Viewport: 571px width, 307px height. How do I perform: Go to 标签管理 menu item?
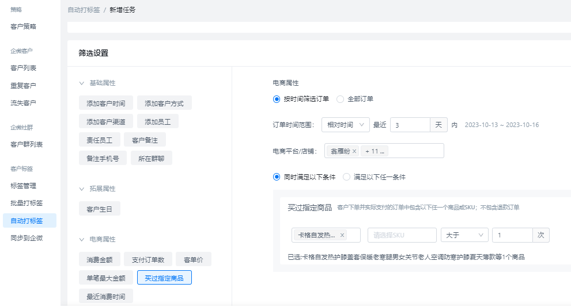tap(24, 186)
